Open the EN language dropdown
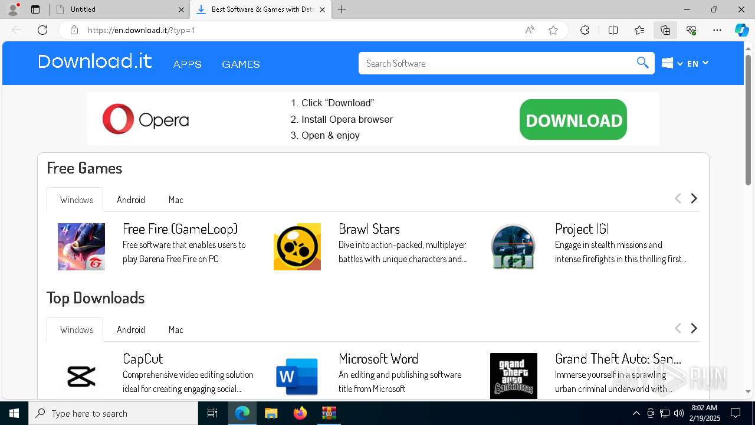Screen dimensions: 755x425 click(698, 63)
